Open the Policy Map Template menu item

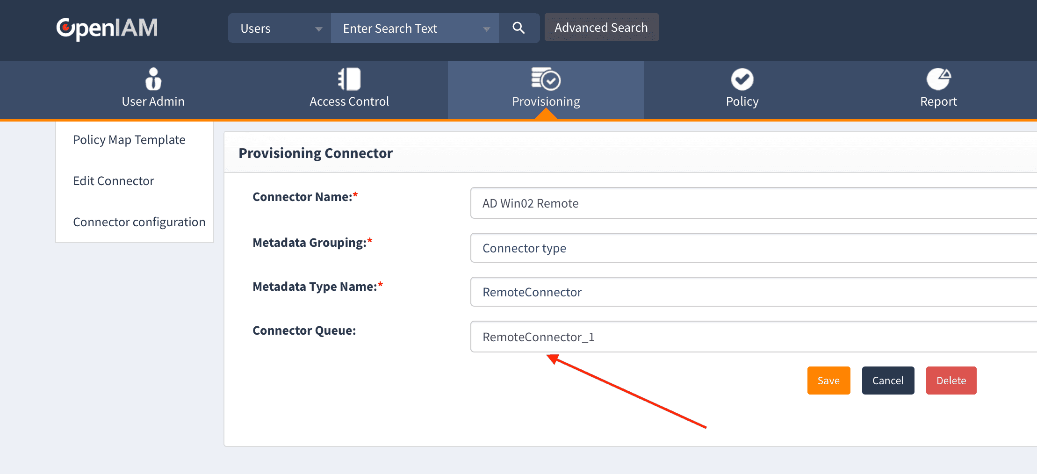(x=129, y=140)
